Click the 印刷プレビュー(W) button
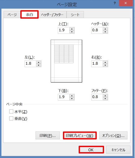The width and height of the screenshot is (135, 158). click(x=80, y=136)
